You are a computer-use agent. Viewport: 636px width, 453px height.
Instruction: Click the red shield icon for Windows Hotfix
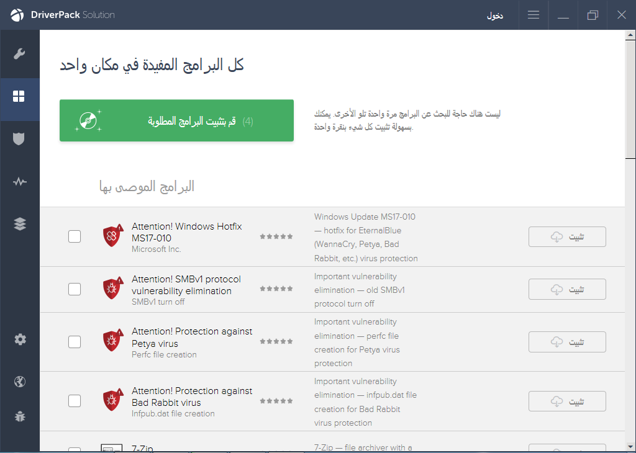[113, 235]
